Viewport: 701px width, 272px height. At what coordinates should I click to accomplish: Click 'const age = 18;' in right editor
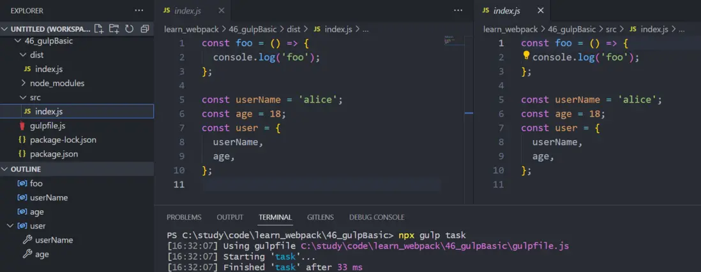[x=563, y=113]
